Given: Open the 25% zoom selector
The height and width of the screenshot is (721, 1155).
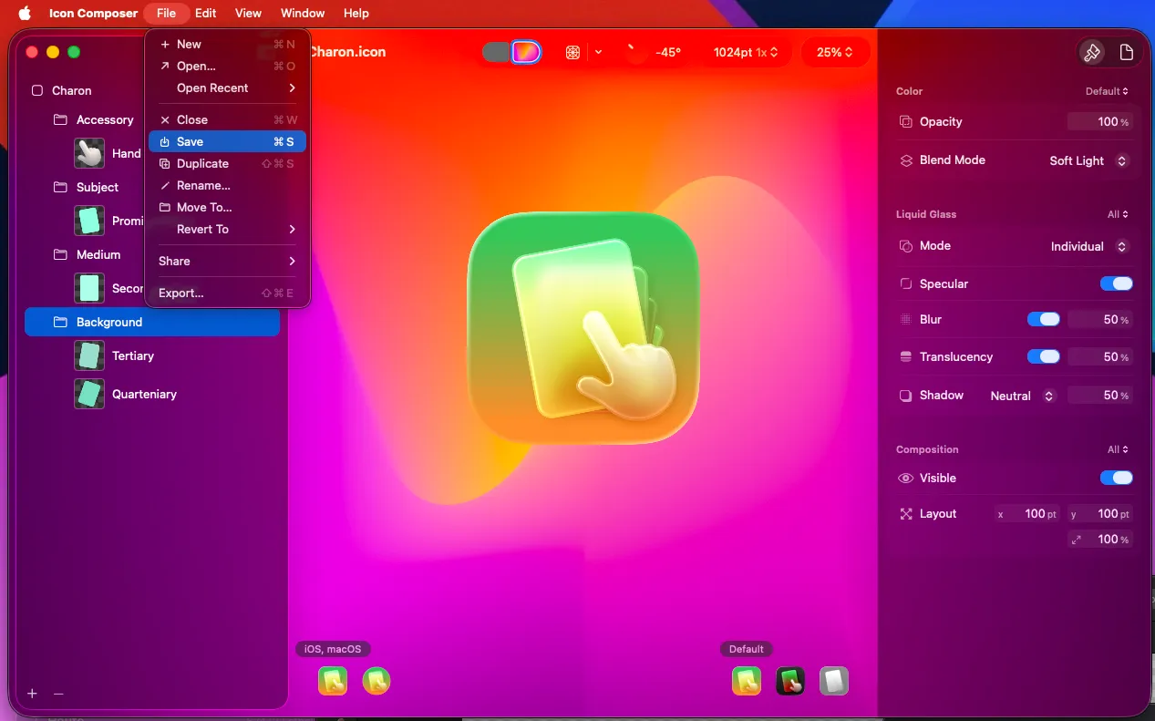Looking at the screenshot, I should coord(835,53).
